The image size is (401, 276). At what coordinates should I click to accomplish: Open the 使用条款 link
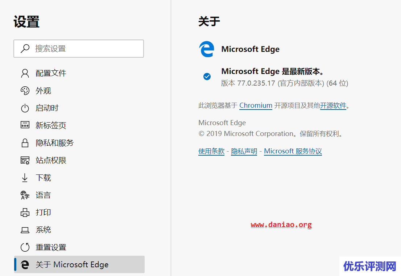tap(211, 151)
